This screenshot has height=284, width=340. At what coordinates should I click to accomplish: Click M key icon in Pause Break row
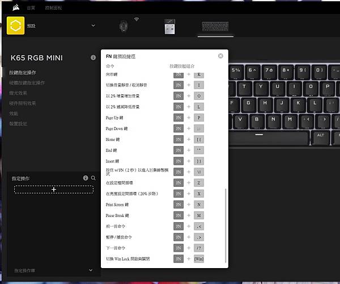(x=199, y=215)
